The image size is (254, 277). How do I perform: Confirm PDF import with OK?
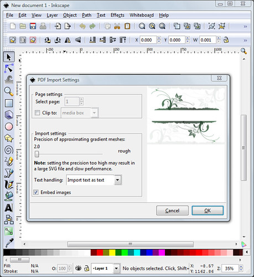point(208,211)
